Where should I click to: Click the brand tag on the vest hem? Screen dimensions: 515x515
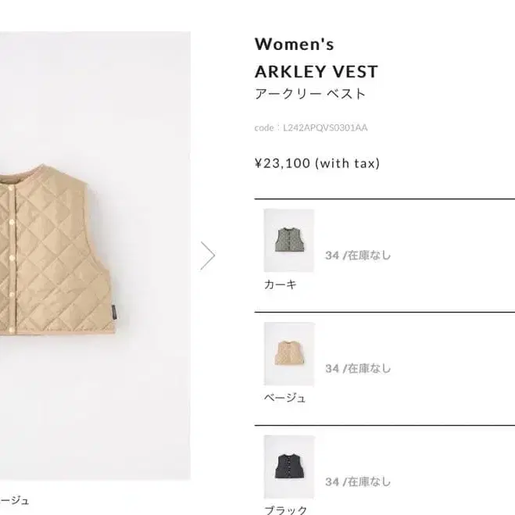(x=114, y=311)
